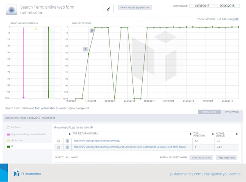The image size is (246, 182).
Task: Click the pink bryaneisenberg.com color swatch
Action: pyautogui.click(x=9, y=134)
